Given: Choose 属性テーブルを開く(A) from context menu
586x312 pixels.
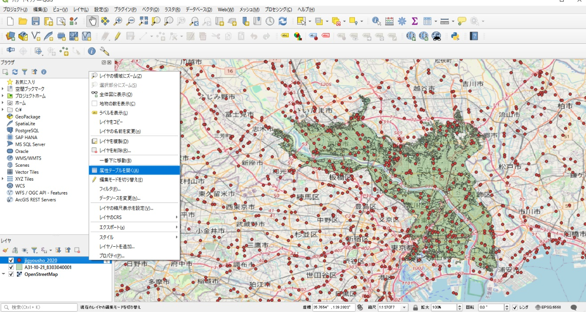Looking at the screenshot, I should [x=135, y=170].
